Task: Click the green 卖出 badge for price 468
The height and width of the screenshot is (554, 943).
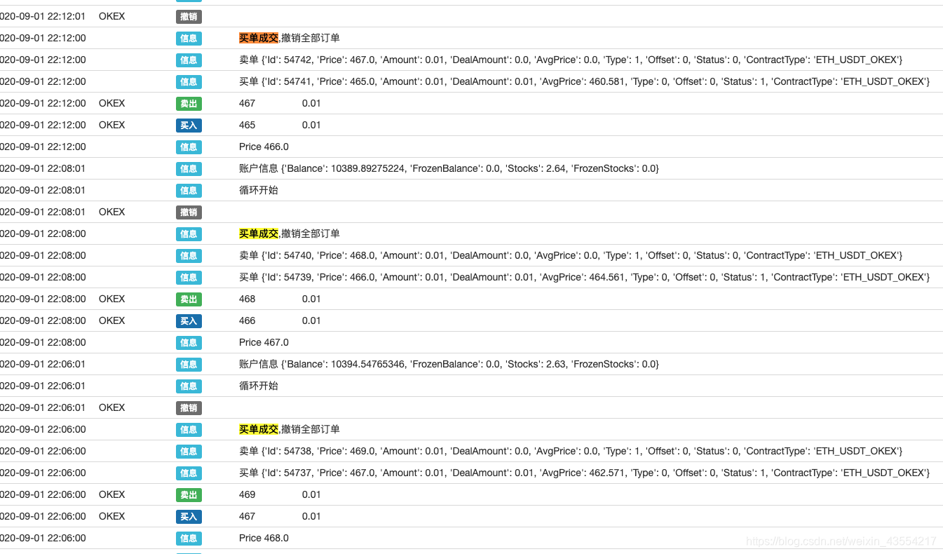Action: click(x=189, y=299)
